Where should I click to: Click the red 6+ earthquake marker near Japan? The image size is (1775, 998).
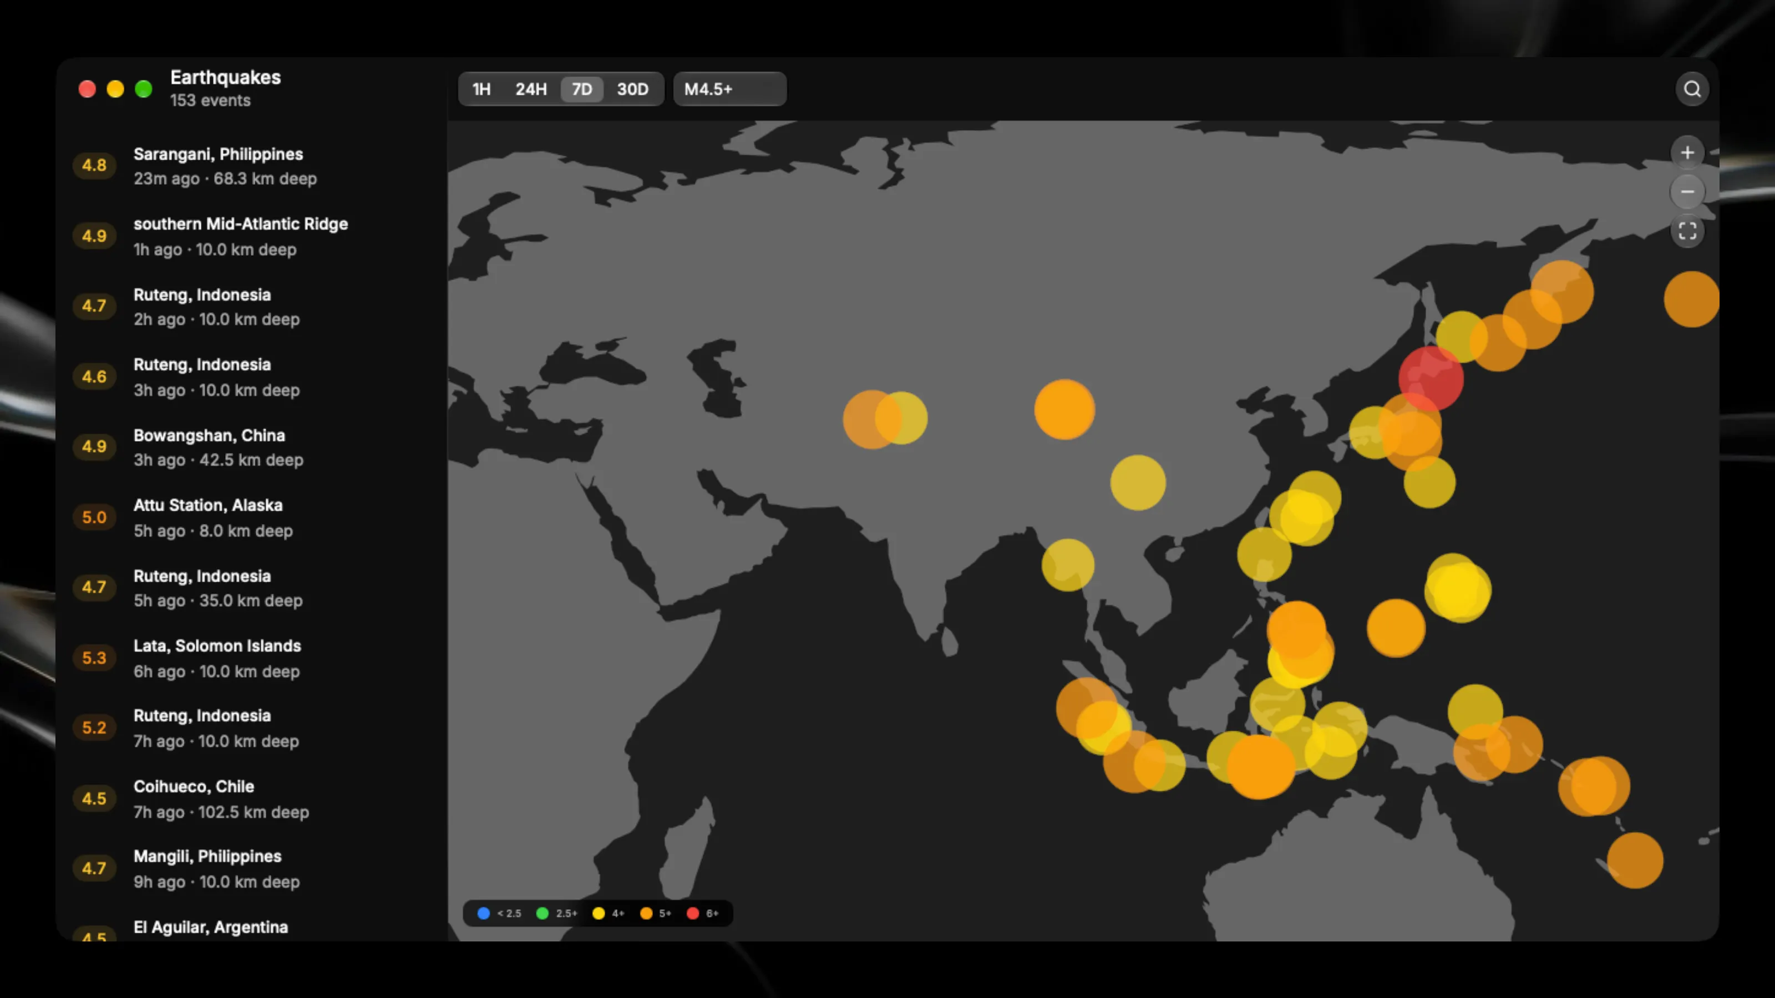coord(1431,378)
